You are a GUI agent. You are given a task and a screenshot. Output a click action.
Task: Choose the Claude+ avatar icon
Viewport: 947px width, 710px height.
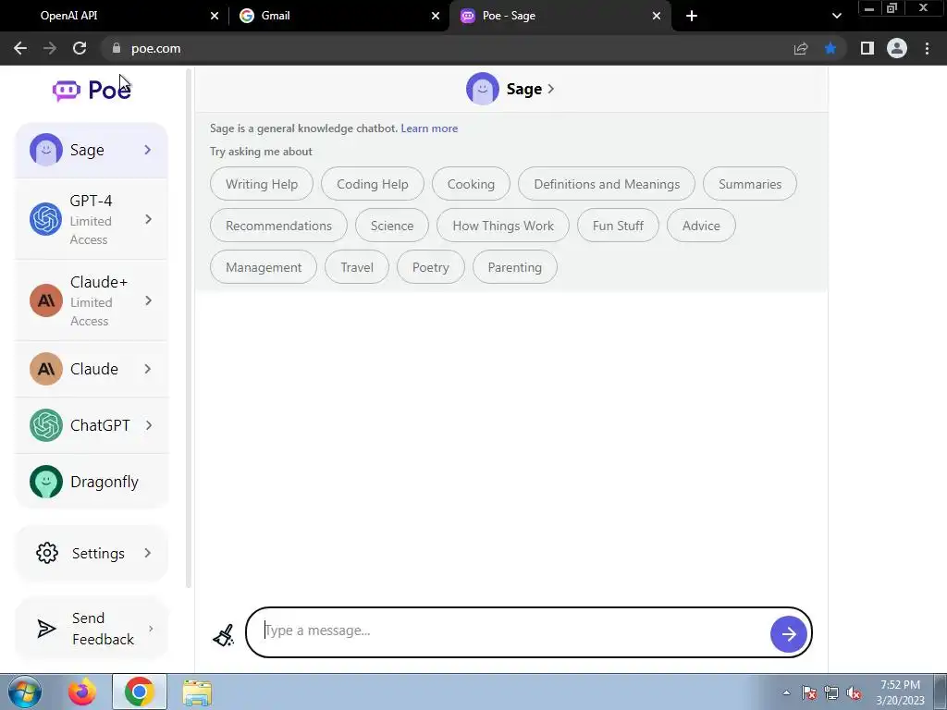click(x=46, y=300)
